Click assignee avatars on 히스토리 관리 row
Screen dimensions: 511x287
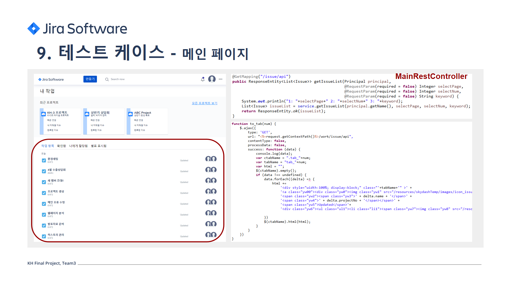coord(211,235)
